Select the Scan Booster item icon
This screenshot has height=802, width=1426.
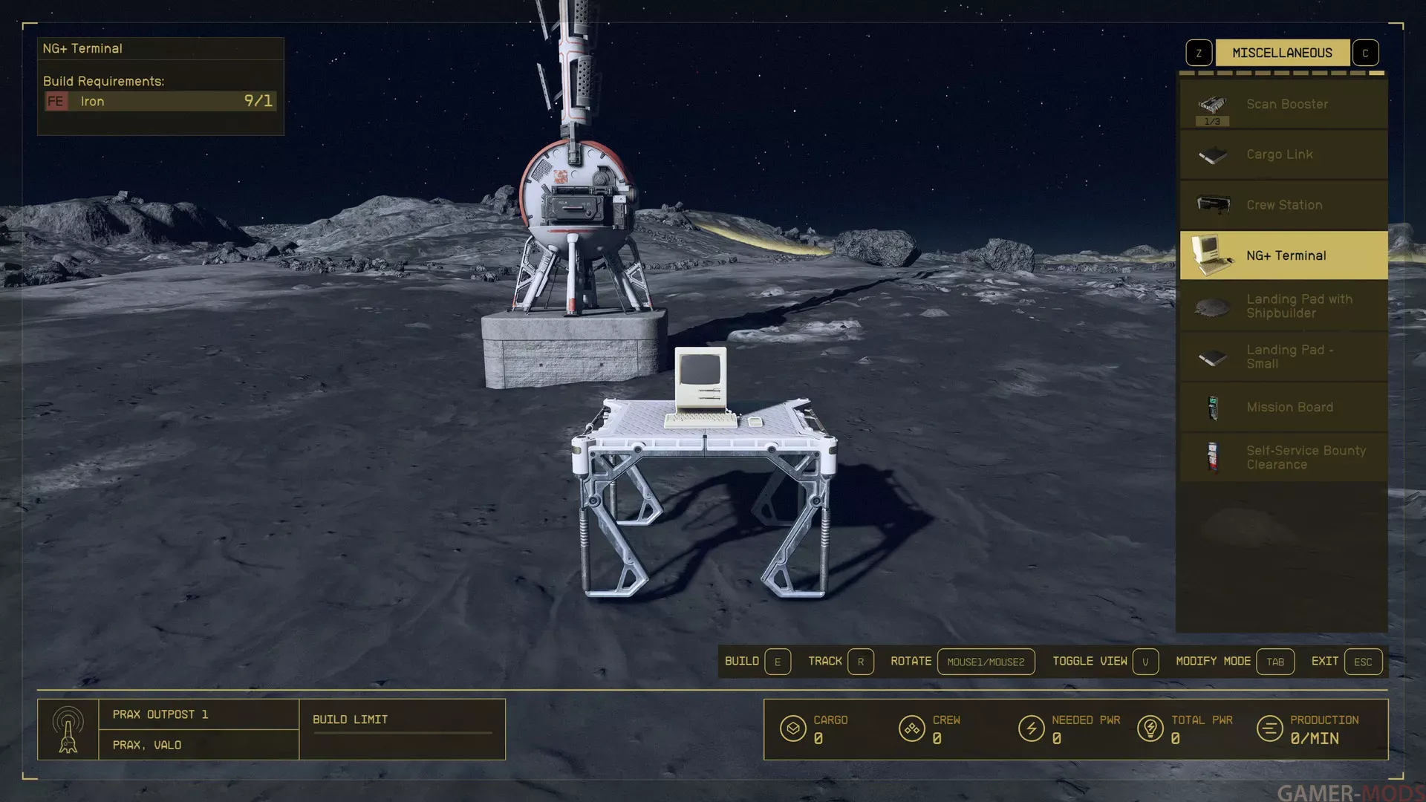(x=1212, y=104)
